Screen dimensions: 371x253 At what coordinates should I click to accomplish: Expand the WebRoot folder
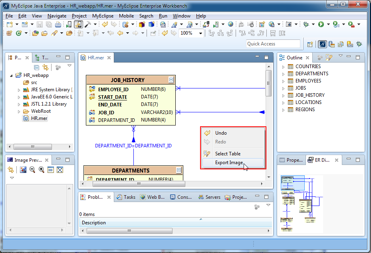point(19,111)
